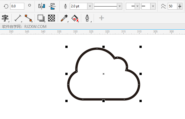Click the top-left selection handle

click(x=66, y=47)
